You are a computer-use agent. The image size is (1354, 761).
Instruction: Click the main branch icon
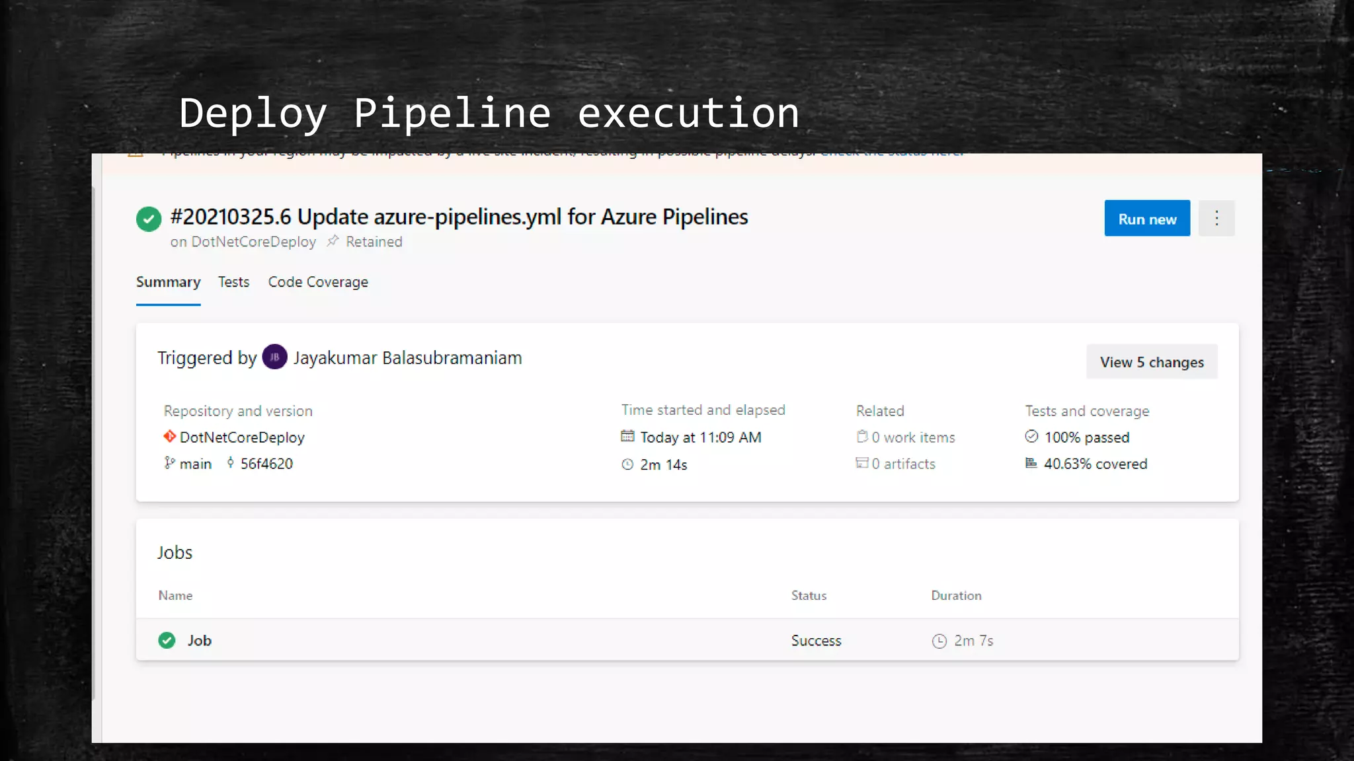pyautogui.click(x=169, y=463)
